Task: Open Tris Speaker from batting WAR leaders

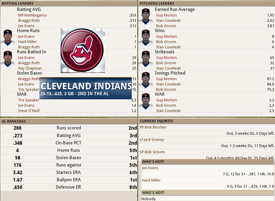Action: pos(29,100)
